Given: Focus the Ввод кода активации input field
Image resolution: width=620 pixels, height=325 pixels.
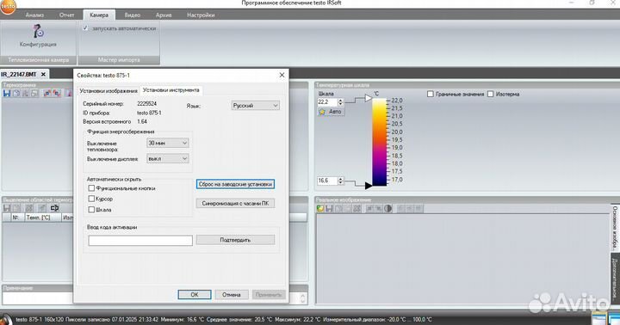Looking at the screenshot, I should point(140,240).
